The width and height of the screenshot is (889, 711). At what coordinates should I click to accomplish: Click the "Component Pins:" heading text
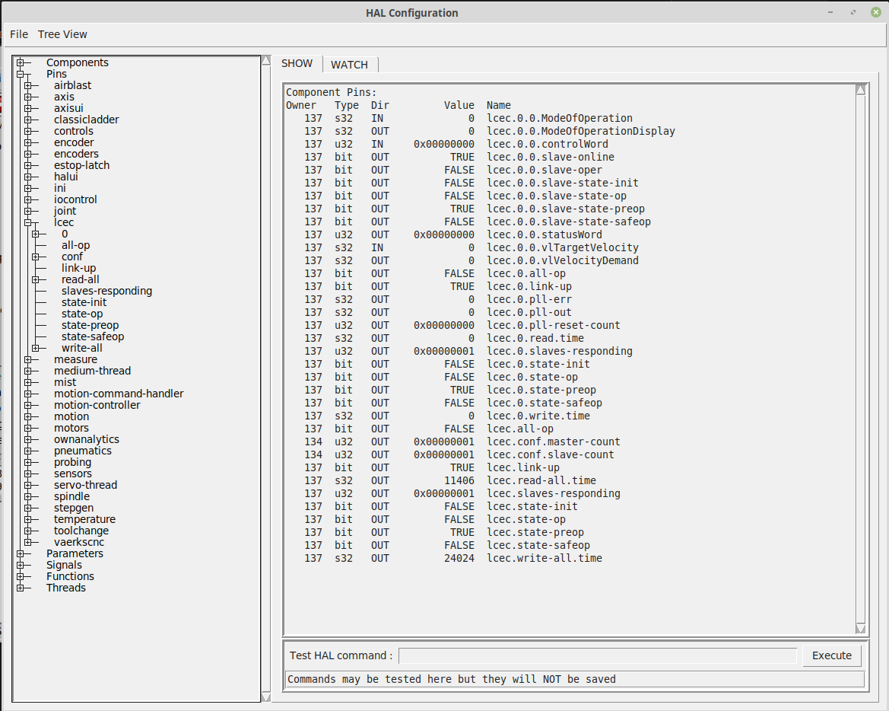point(331,93)
